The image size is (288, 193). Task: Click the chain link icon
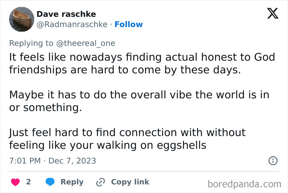pos(101,182)
